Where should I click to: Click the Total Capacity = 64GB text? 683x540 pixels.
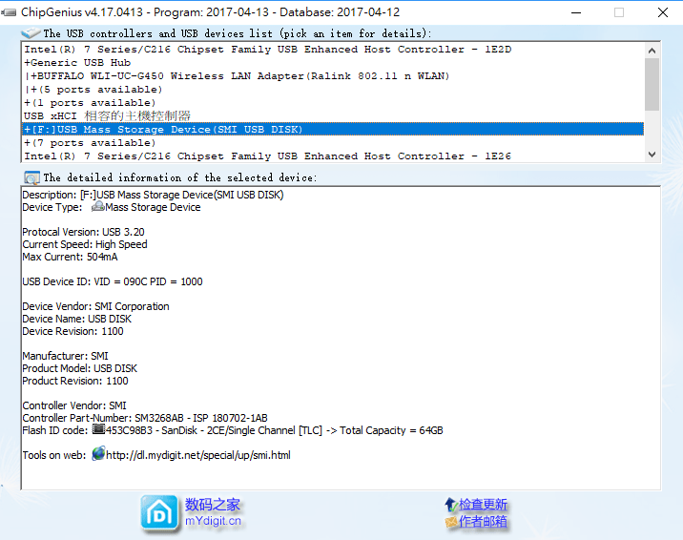click(391, 430)
